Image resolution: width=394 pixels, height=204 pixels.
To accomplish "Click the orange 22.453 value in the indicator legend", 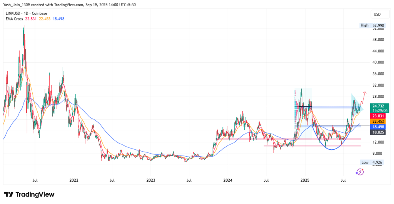I will [45, 19].
